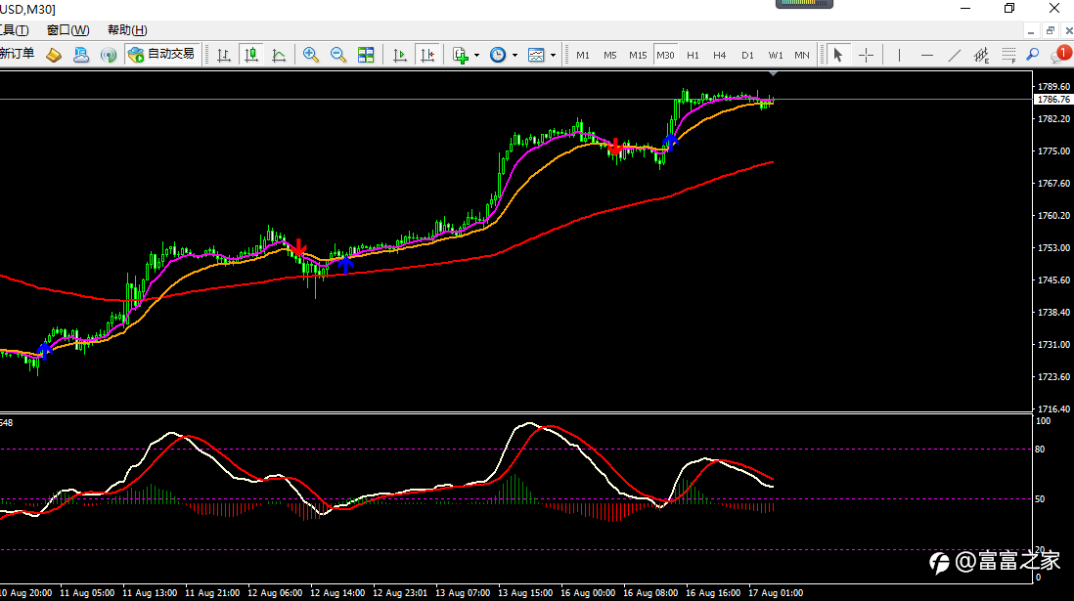Minimize the main application window
1074x601 pixels.
click(965, 8)
